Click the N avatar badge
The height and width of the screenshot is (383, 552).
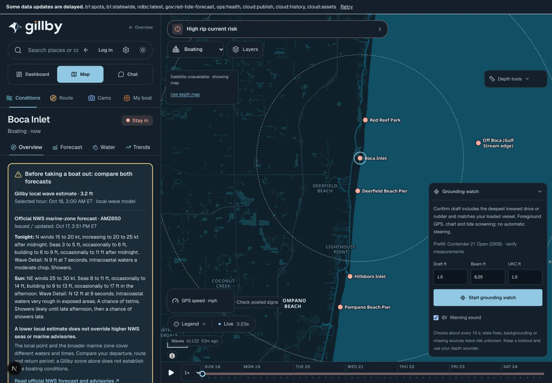(14, 369)
